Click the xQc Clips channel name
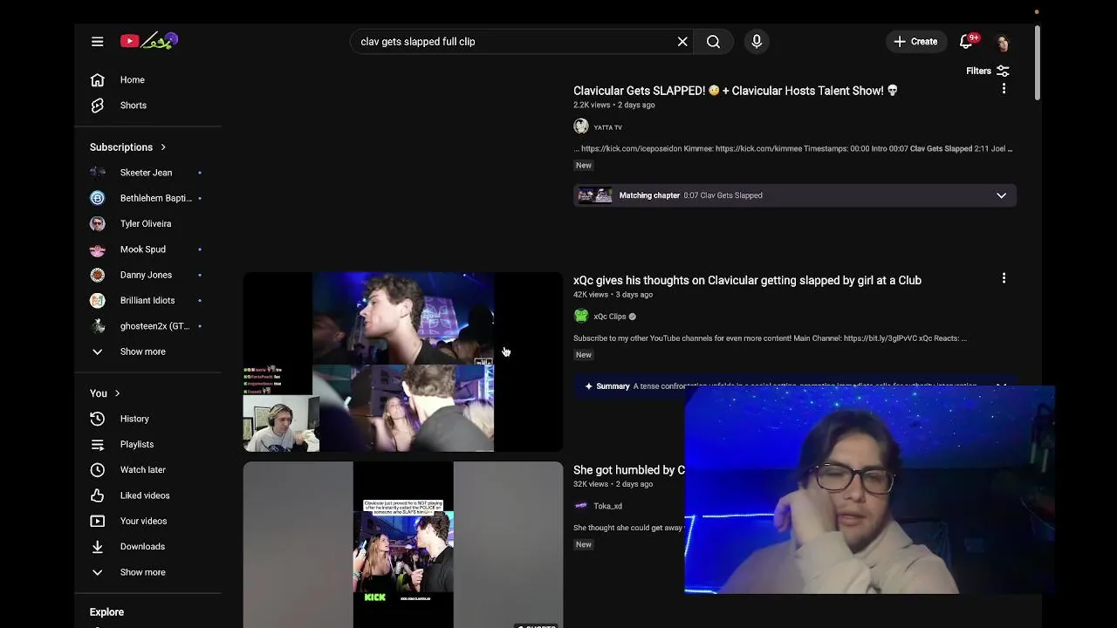The image size is (1117, 628). tap(610, 317)
